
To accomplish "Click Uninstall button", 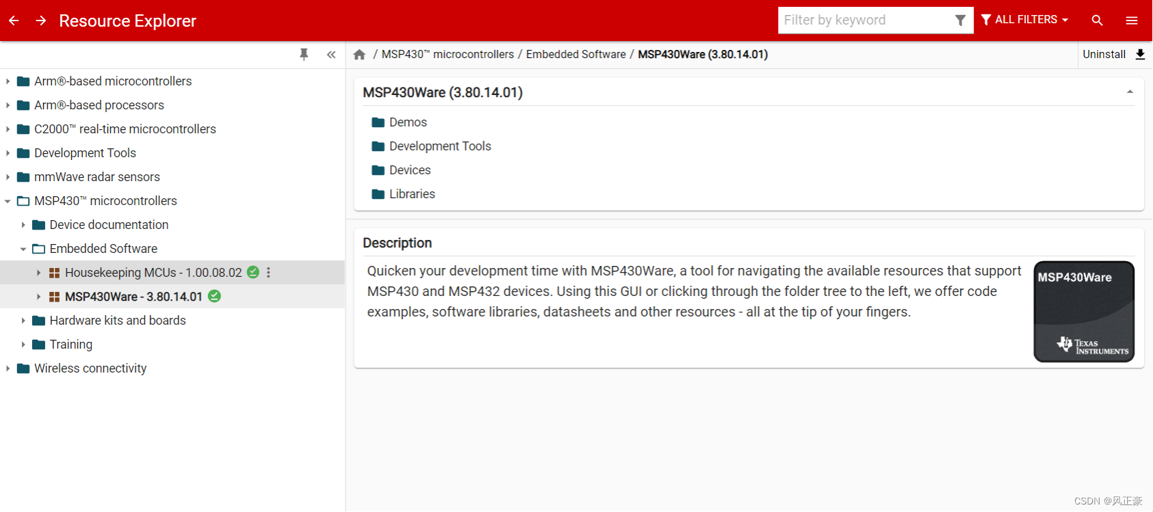I will [1104, 54].
